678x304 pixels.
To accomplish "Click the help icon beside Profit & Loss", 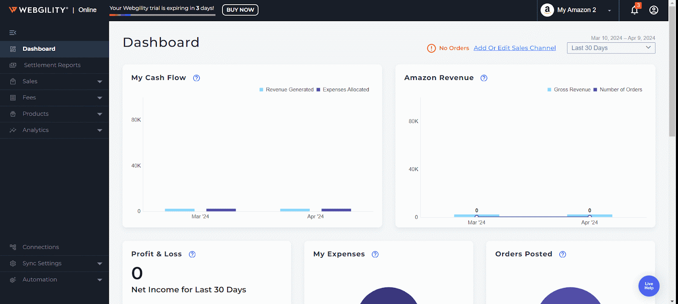I will 192,254.
